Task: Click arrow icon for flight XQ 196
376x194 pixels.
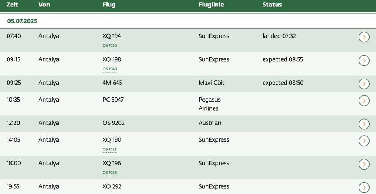Action: 364,164
